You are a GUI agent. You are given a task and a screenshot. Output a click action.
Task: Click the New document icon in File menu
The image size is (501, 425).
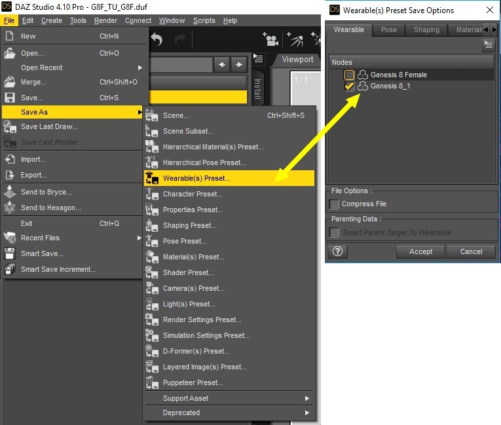(x=10, y=36)
